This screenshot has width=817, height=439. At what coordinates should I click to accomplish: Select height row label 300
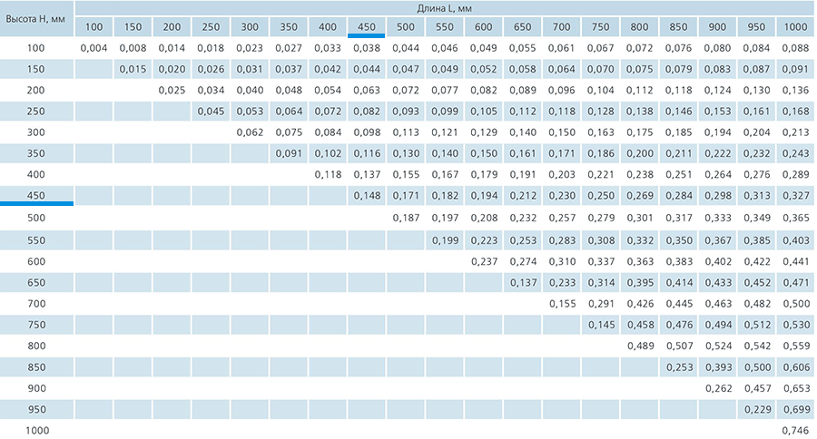click(x=36, y=132)
